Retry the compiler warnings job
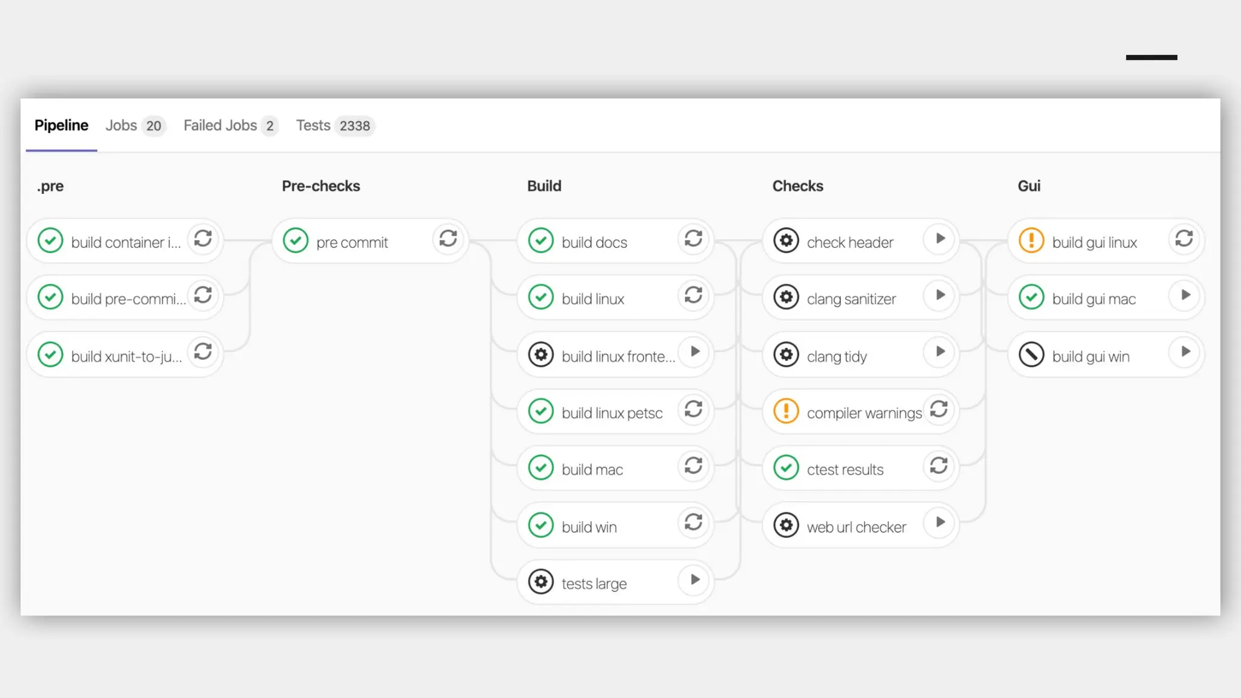 (x=939, y=410)
